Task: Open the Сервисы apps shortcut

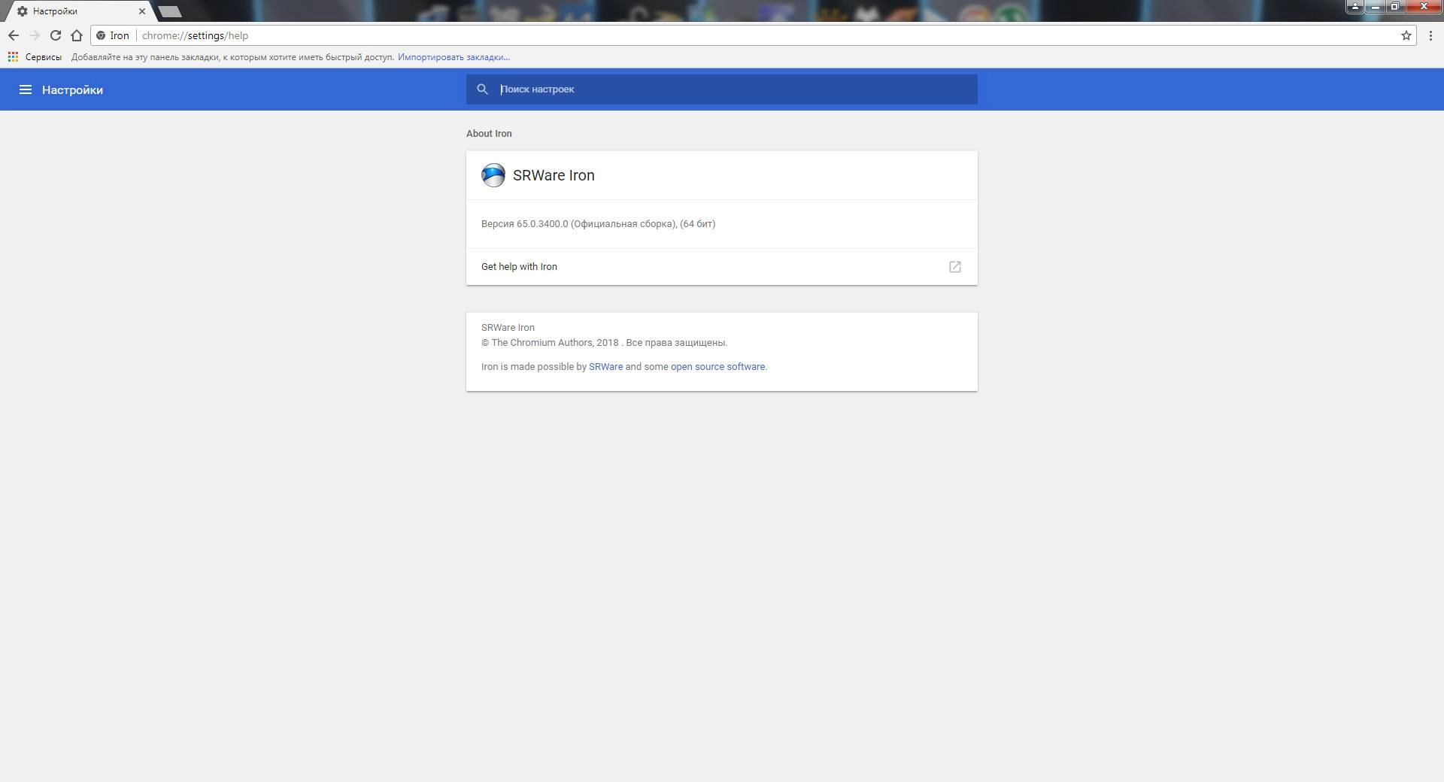Action: click(x=35, y=57)
